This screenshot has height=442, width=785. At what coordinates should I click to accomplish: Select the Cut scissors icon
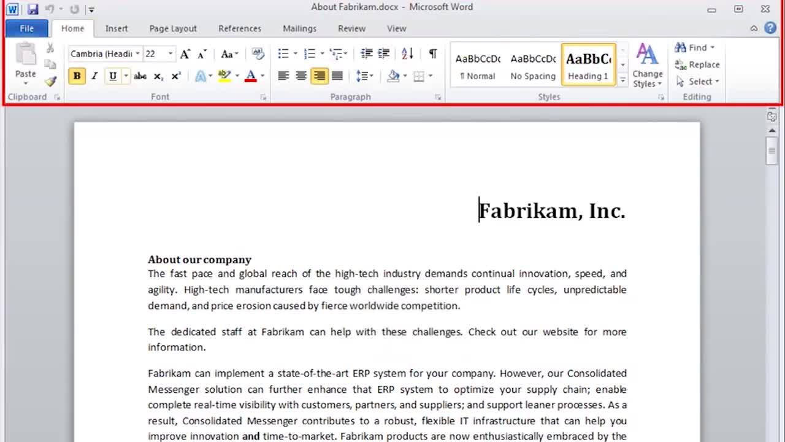pyautogui.click(x=50, y=48)
